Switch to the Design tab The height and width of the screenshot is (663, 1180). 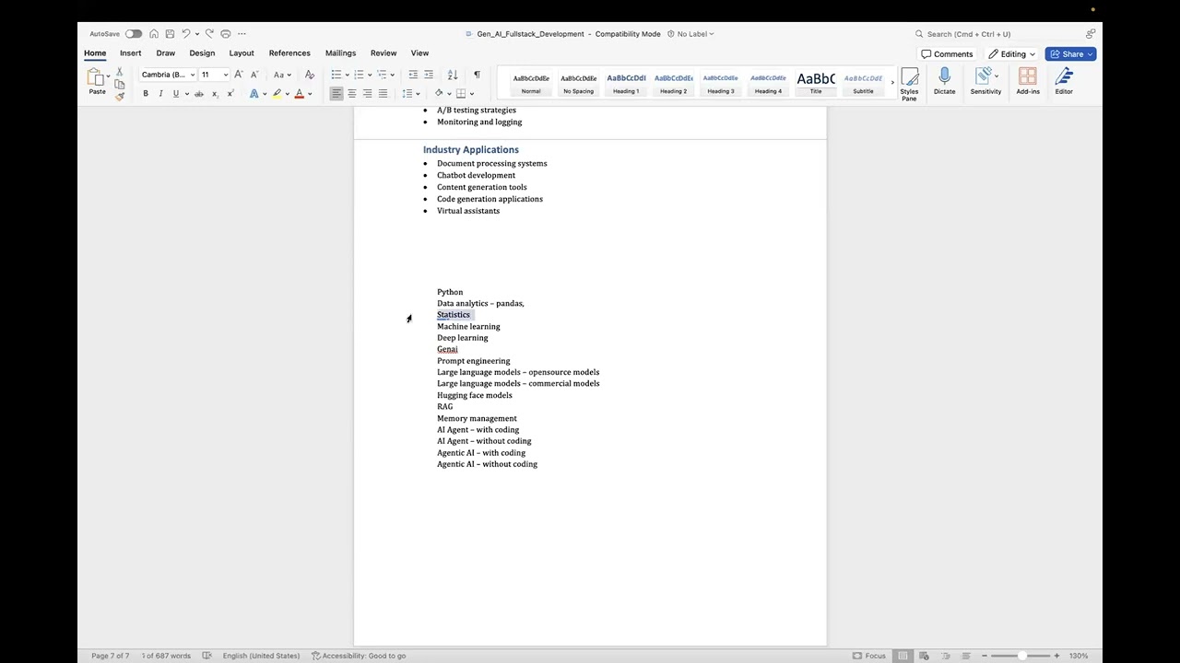(x=202, y=53)
